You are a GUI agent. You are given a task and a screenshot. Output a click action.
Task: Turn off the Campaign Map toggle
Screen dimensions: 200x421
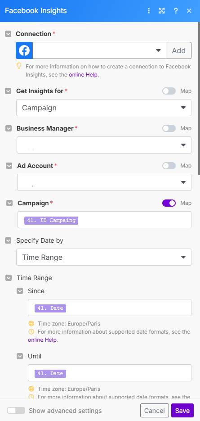[x=169, y=203]
